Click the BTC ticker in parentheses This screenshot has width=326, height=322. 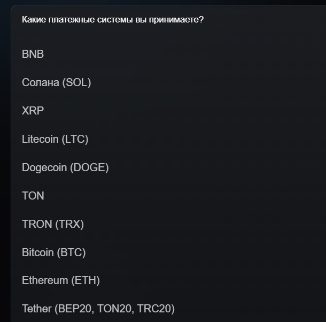[71, 252]
